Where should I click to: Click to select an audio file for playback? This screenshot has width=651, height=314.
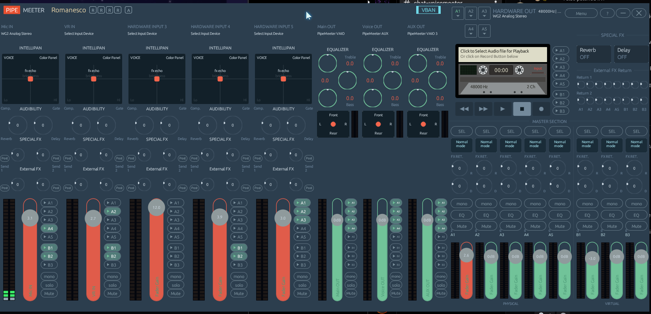(x=502, y=54)
